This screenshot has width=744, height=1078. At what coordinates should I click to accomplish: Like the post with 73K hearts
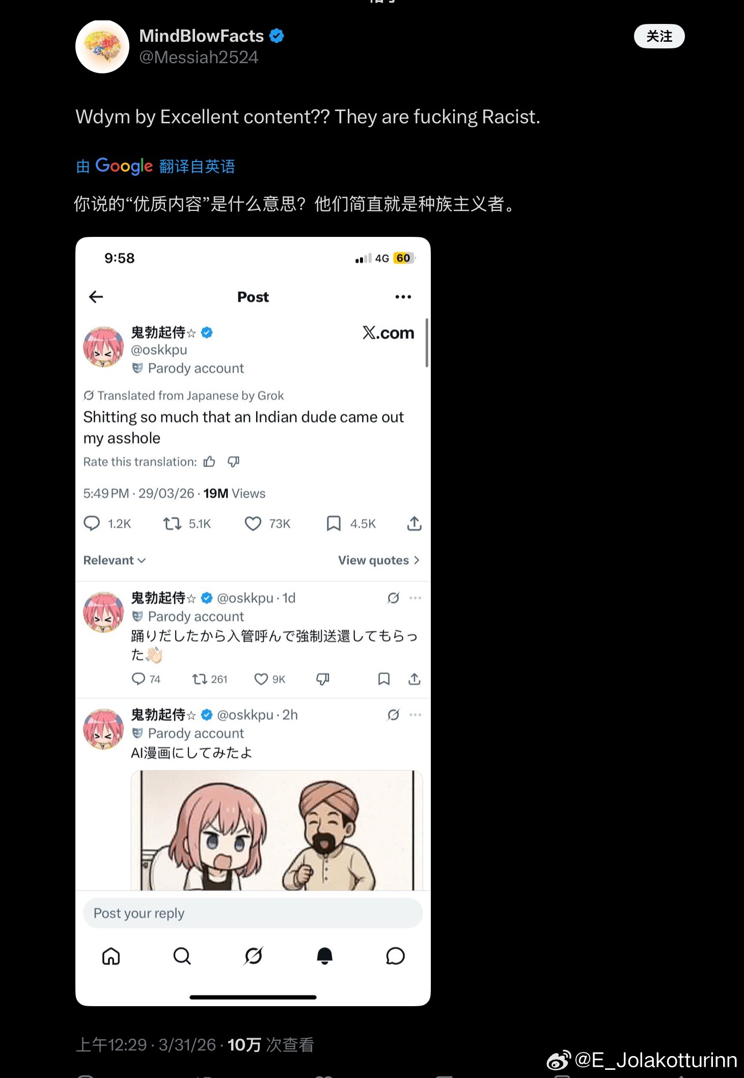253,524
